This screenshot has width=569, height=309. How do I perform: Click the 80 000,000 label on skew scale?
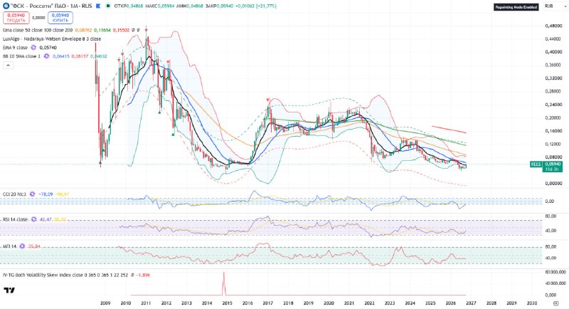point(555,272)
